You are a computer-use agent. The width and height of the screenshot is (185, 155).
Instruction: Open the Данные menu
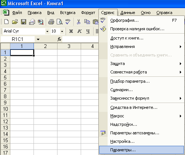pyautogui.click(x=128, y=13)
